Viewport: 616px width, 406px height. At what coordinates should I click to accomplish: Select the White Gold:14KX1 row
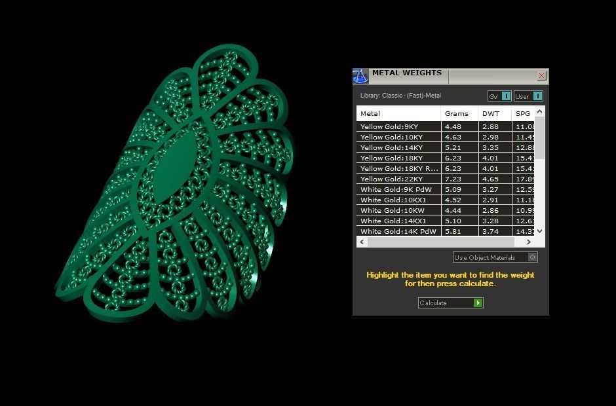pyautogui.click(x=446, y=221)
